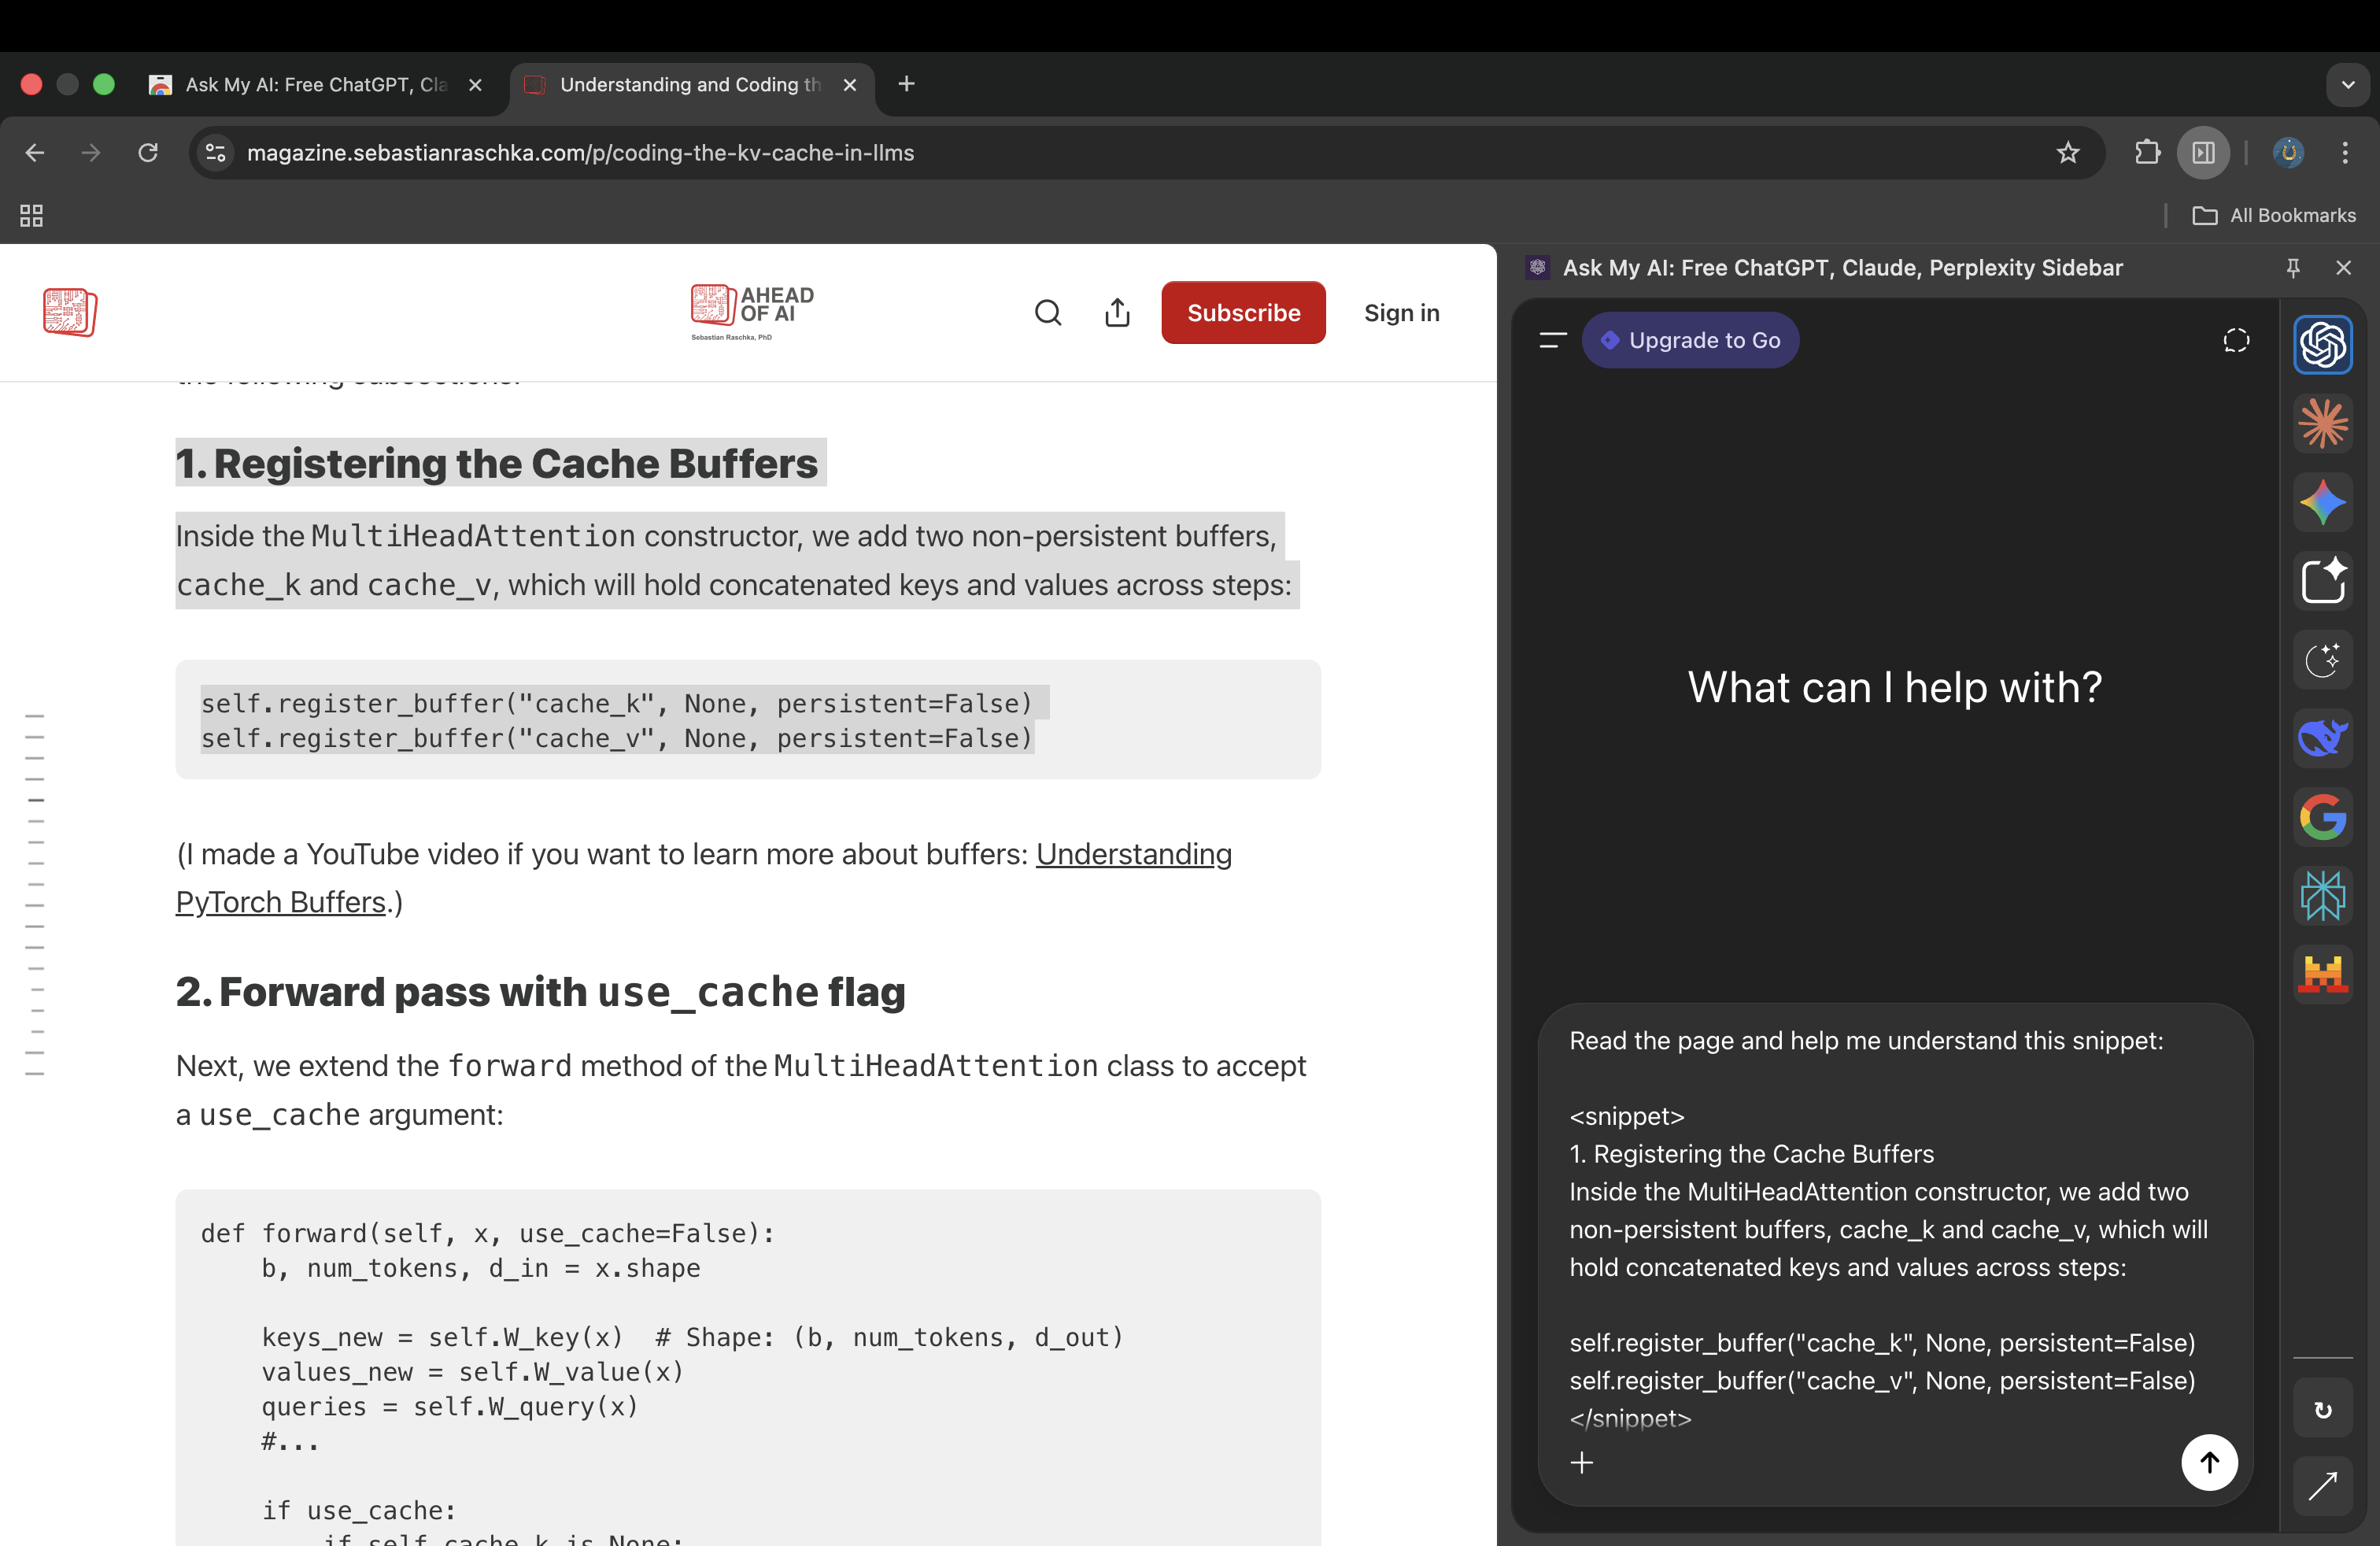
Task: Select the ChatGPT model icon
Action: tap(2323, 345)
